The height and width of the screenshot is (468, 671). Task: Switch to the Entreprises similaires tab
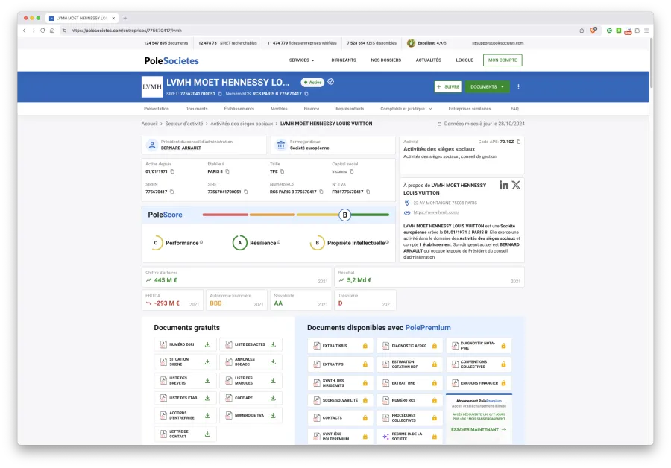[470, 109]
